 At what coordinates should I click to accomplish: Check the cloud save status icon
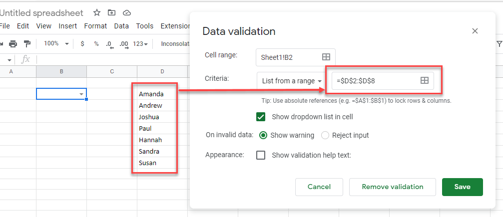[x=127, y=12]
